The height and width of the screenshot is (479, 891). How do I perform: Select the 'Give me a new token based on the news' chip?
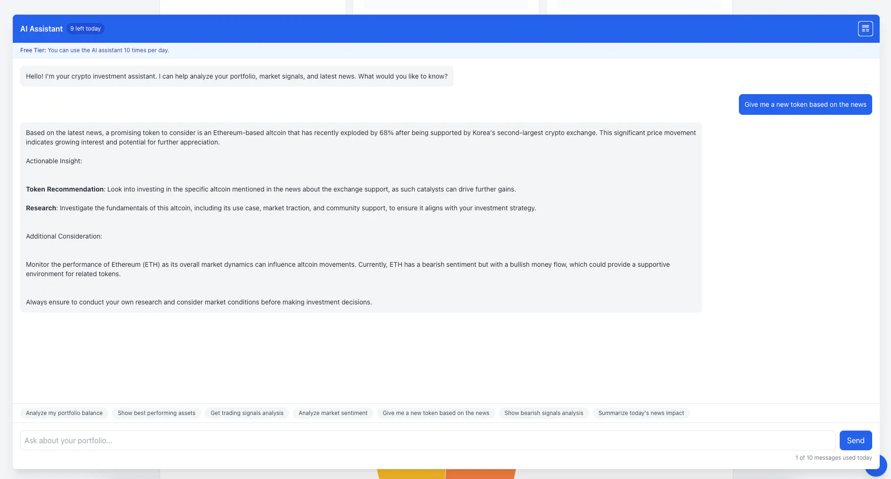click(x=436, y=413)
